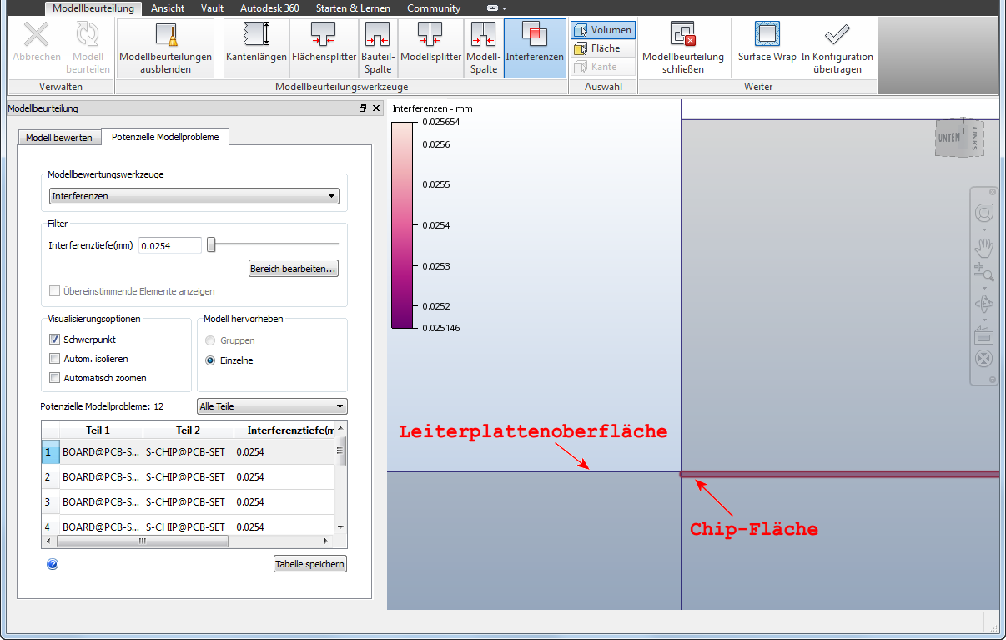Sort by the Teil 1 column header

[x=101, y=431]
